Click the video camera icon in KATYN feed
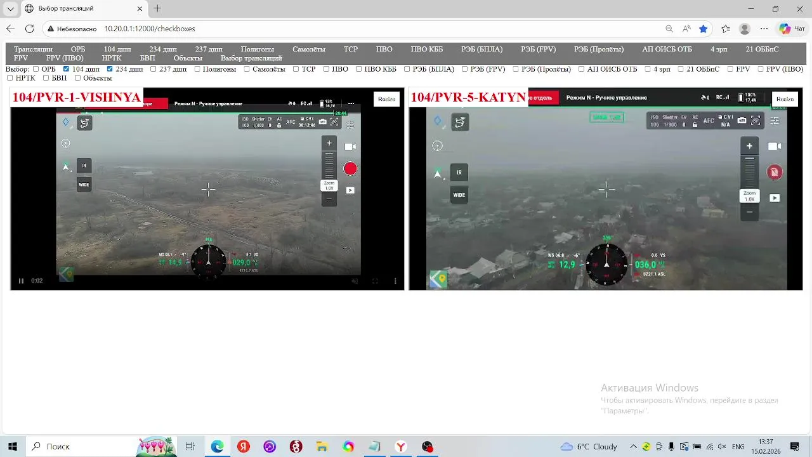Viewport: 812px width, 457px height. tap(775, 146)
